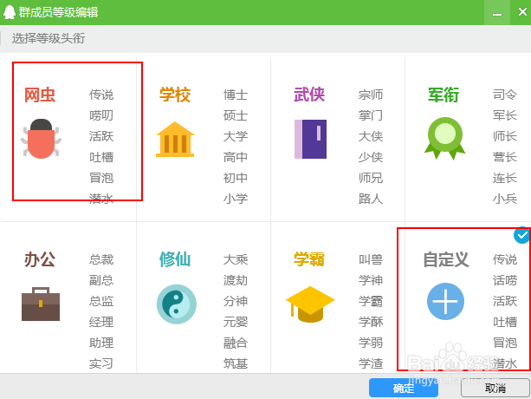Click the 高中 level in 学校
The image size is (531, 399).
point(236,157)
